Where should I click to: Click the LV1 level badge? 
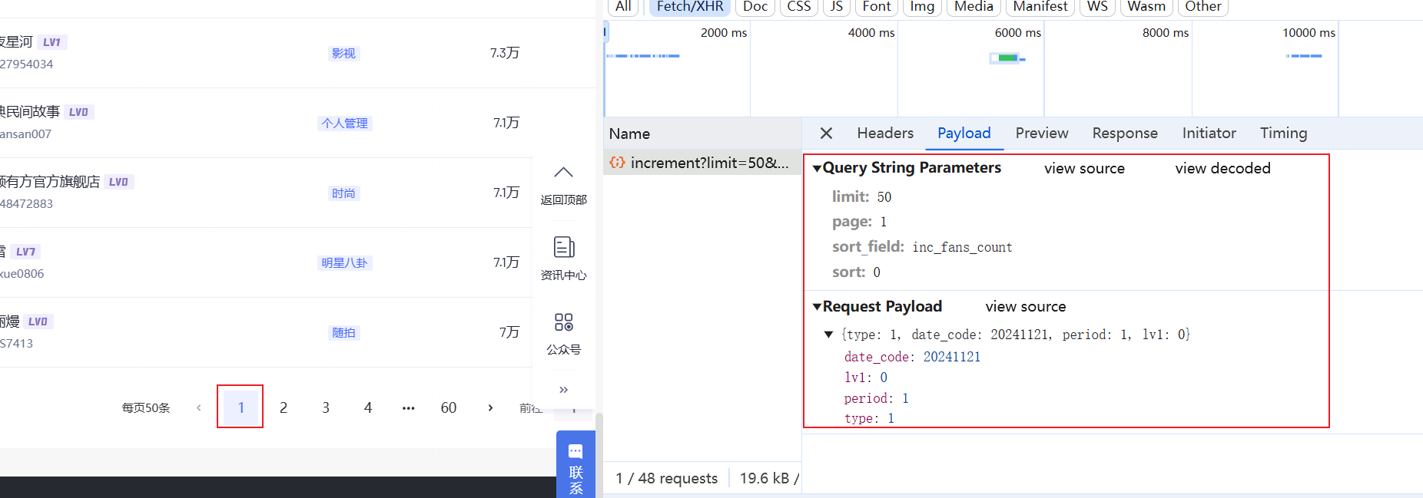(x=51, y=42)
